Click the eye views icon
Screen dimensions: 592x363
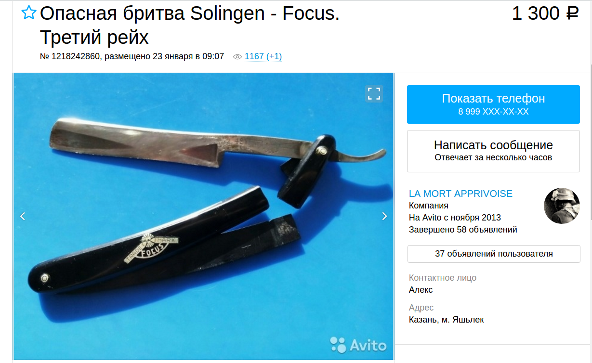point(237,57)
